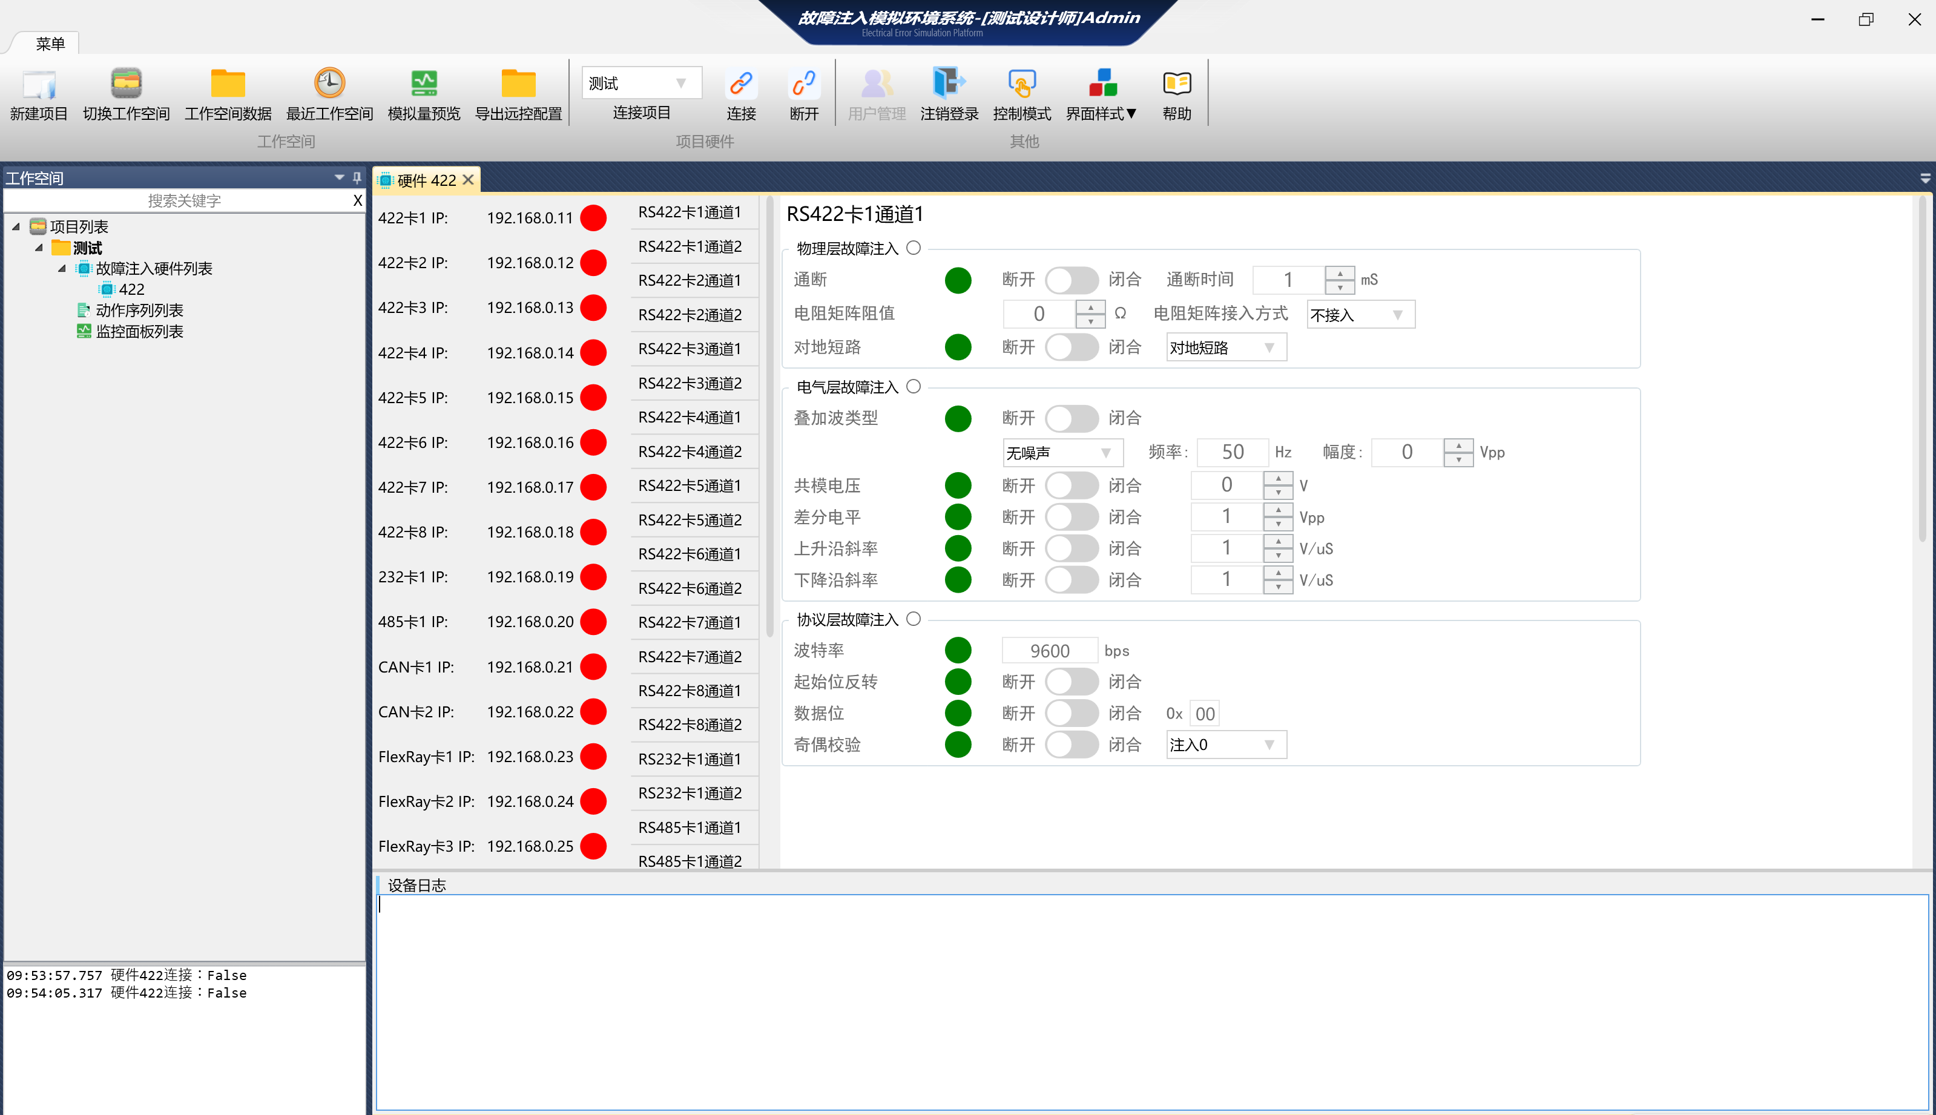The image size is (1936, 1115).
Task: Click the 帮助 help book icon
Action: click(1176, 84)
